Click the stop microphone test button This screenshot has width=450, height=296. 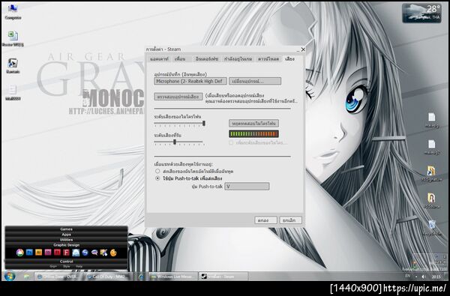(x=253, y=124)
